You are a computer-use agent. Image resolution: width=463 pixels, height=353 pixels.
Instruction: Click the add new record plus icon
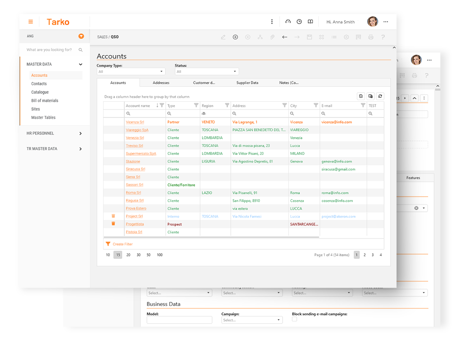[235, 37]
